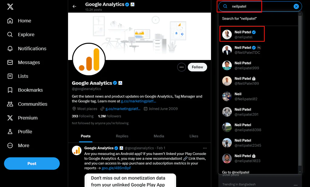This screenshot has height=187, width=310.
Task: Click Joined June 2009 text
Action: 163,109
